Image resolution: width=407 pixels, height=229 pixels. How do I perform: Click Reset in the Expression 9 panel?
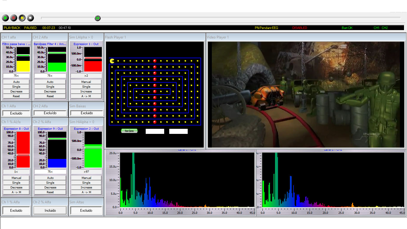[50, 192]
